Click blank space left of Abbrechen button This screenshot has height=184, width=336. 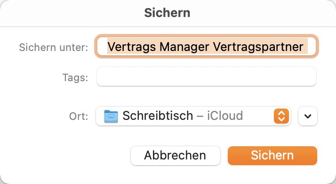click(x=64, y=156)
